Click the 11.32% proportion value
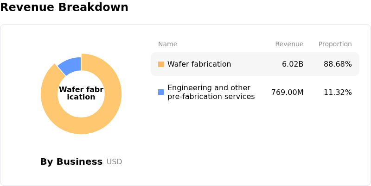This screenshot has width=371, height=186. pos(338,92)
